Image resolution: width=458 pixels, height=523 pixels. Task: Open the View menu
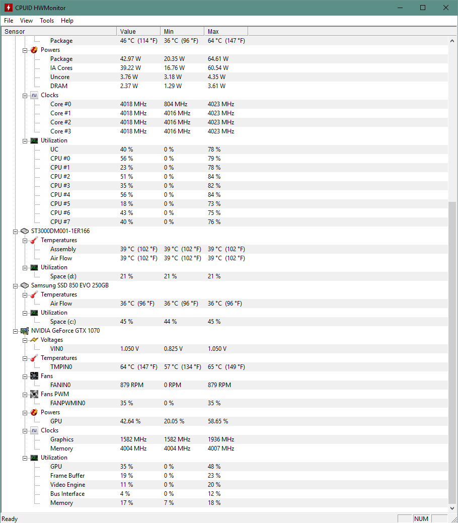coord(26,21)
